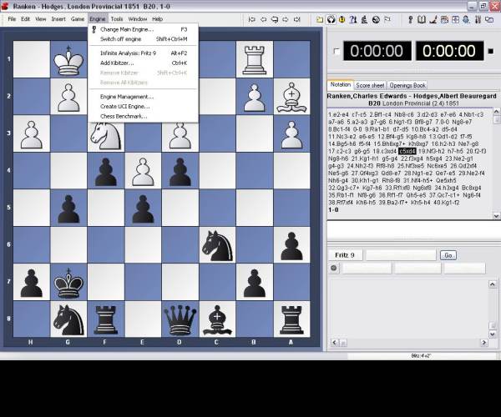This screenshot has width=501, height=417.
Task: Open the Game menu
Action: pyautogui.click(x=78, y=19)
